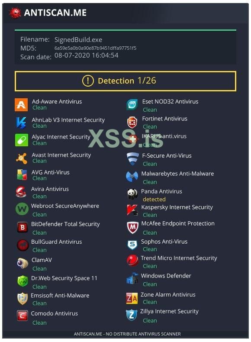The height and width of the screenshot is (342, 251).
Task: Click the Detection 1/26 warning banner
Action: 125,81
